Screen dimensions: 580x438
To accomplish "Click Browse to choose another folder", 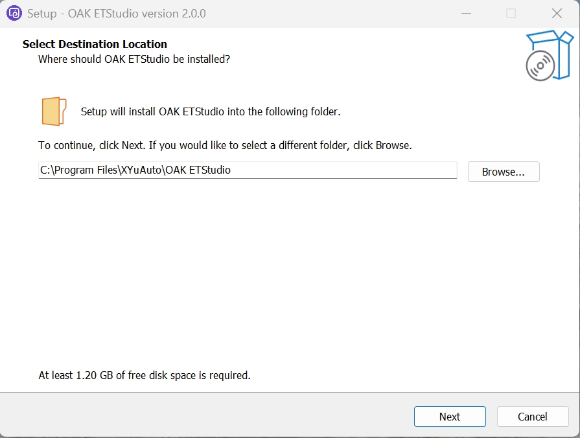I will click(x=504, y=172).
